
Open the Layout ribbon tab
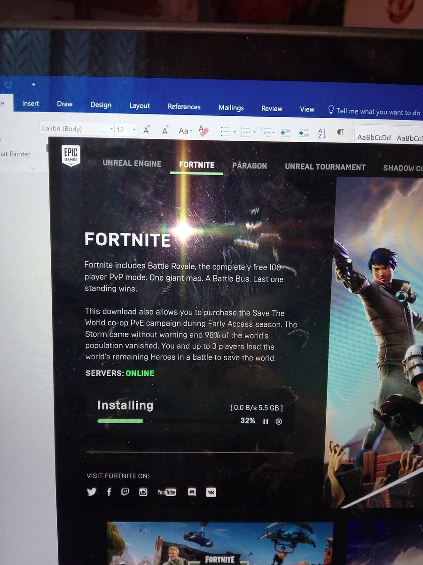point(140,105)
